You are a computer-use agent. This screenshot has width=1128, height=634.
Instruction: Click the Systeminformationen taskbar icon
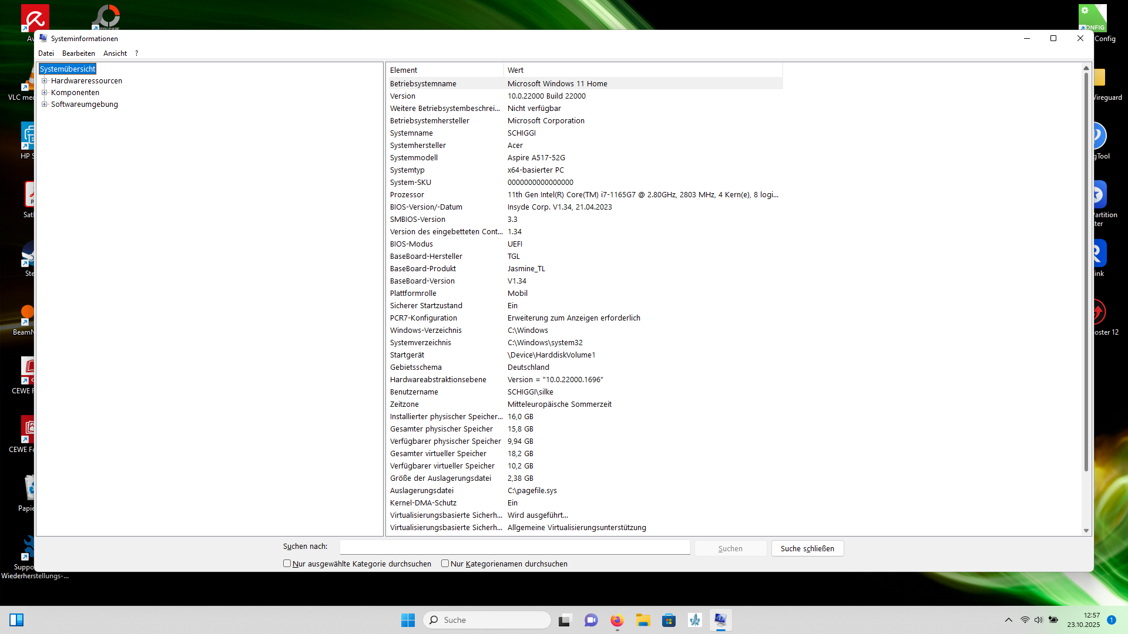(720, 620)
